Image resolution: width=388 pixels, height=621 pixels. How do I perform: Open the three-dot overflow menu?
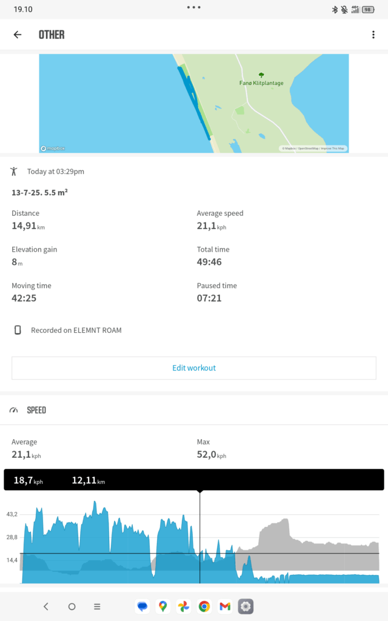coord(373,35)
